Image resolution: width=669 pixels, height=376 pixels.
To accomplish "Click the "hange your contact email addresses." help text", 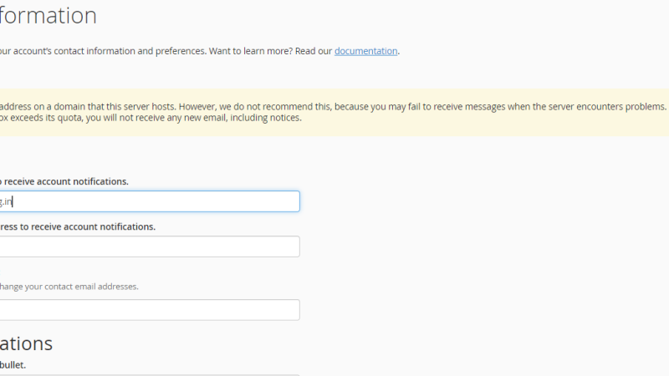I will pyautogui.click(x=69, y=287).
